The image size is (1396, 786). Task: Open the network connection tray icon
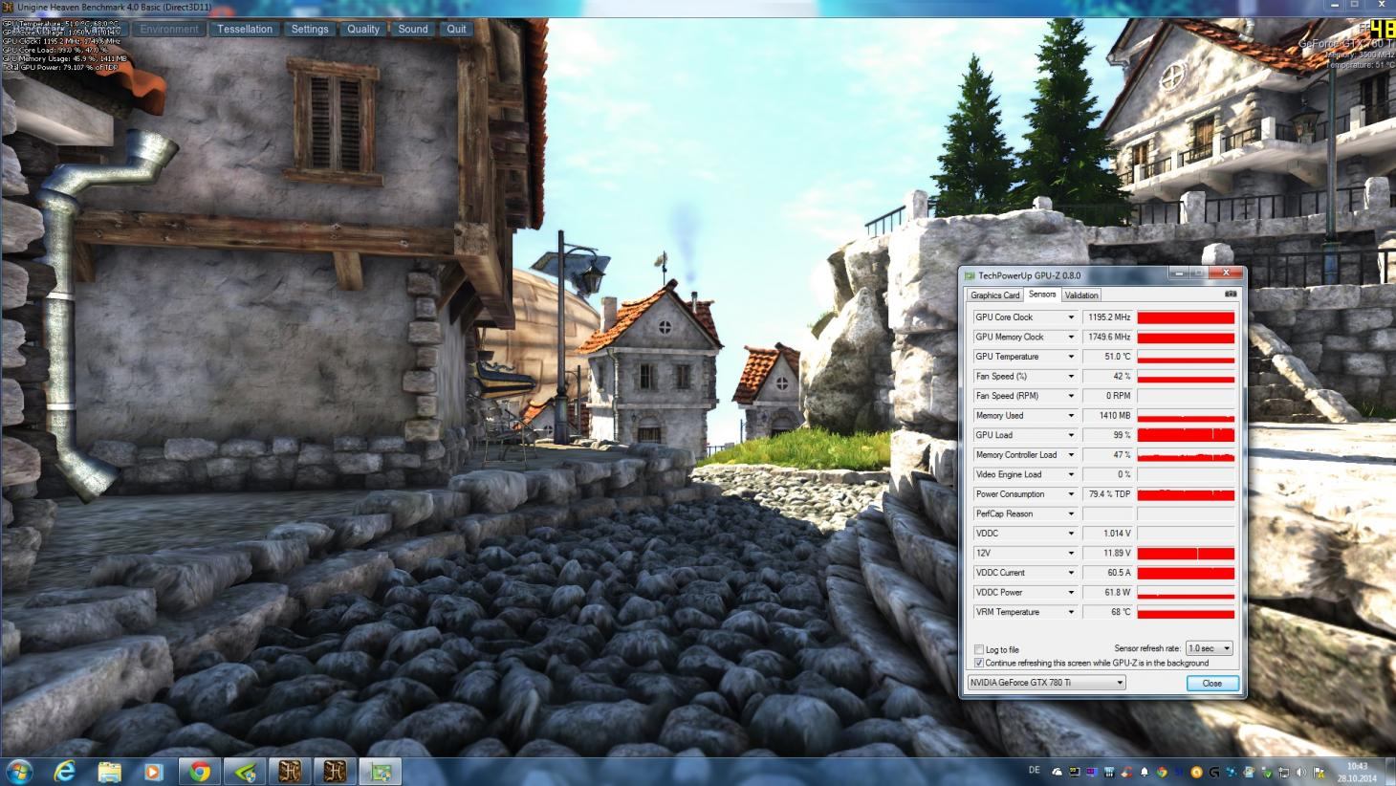click(x=1283, y=772)
